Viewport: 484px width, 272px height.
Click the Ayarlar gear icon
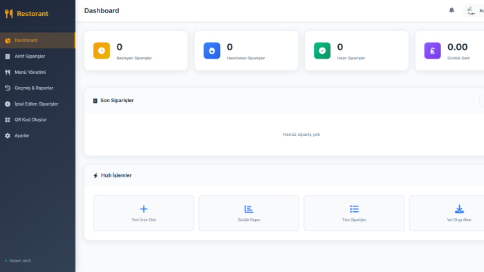click(x=8, y=135)
